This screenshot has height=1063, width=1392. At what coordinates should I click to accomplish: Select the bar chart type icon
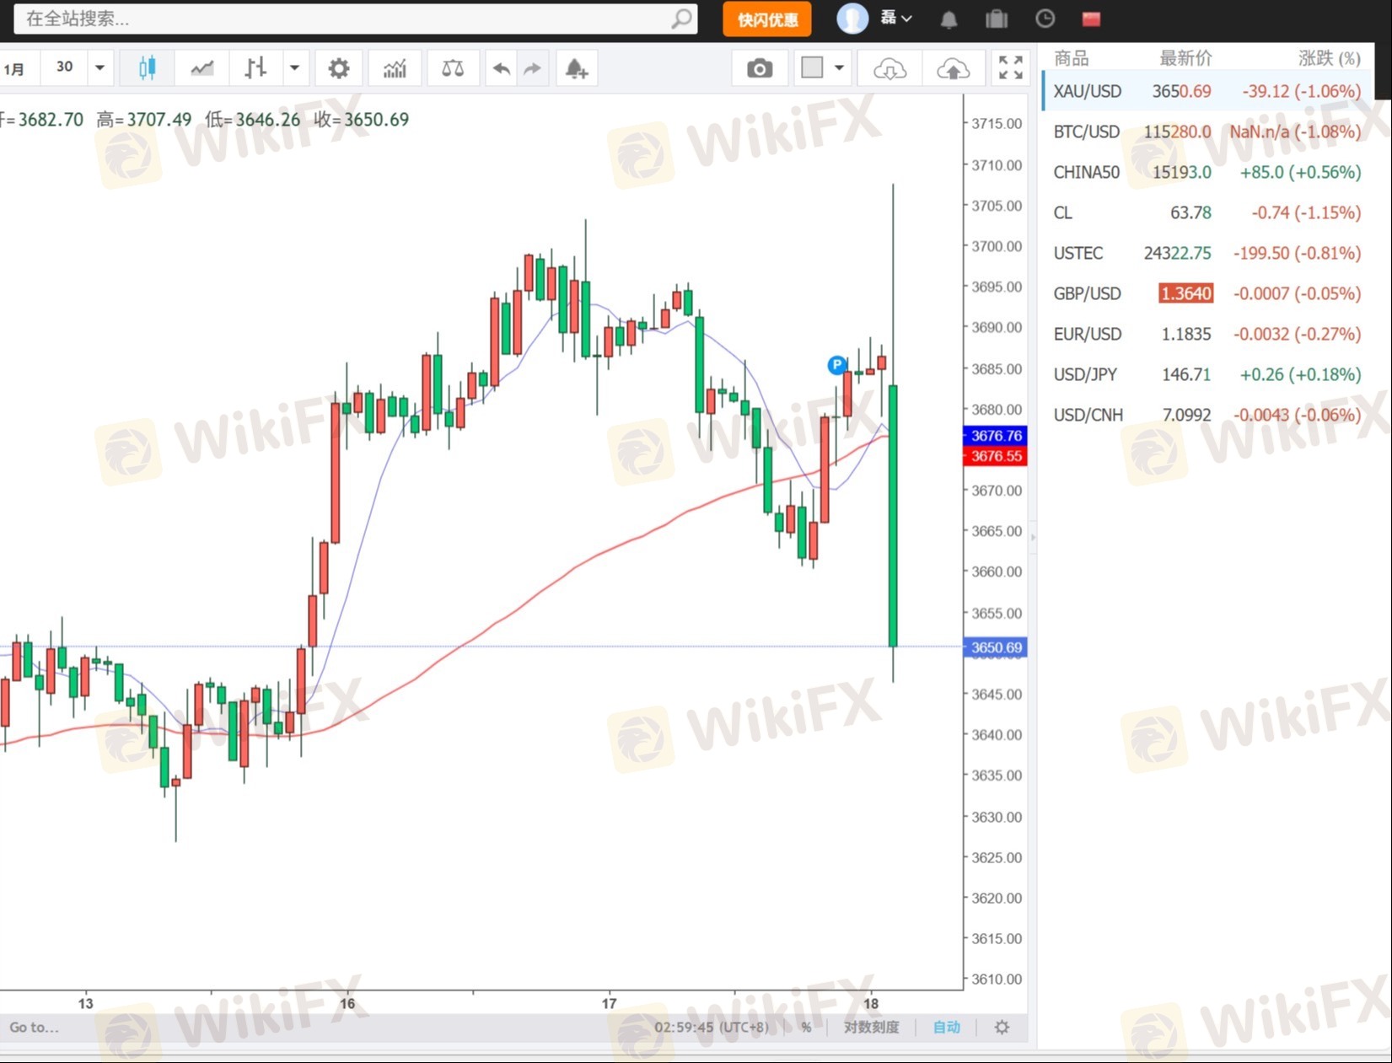(255, 68)
